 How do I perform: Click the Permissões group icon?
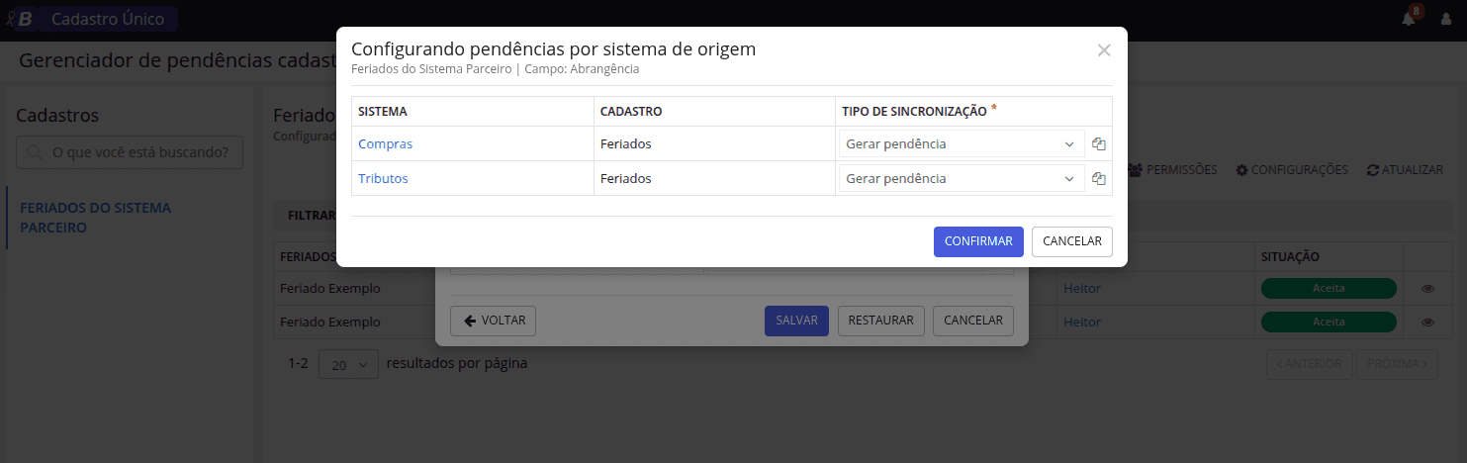tap(1135, 170)
